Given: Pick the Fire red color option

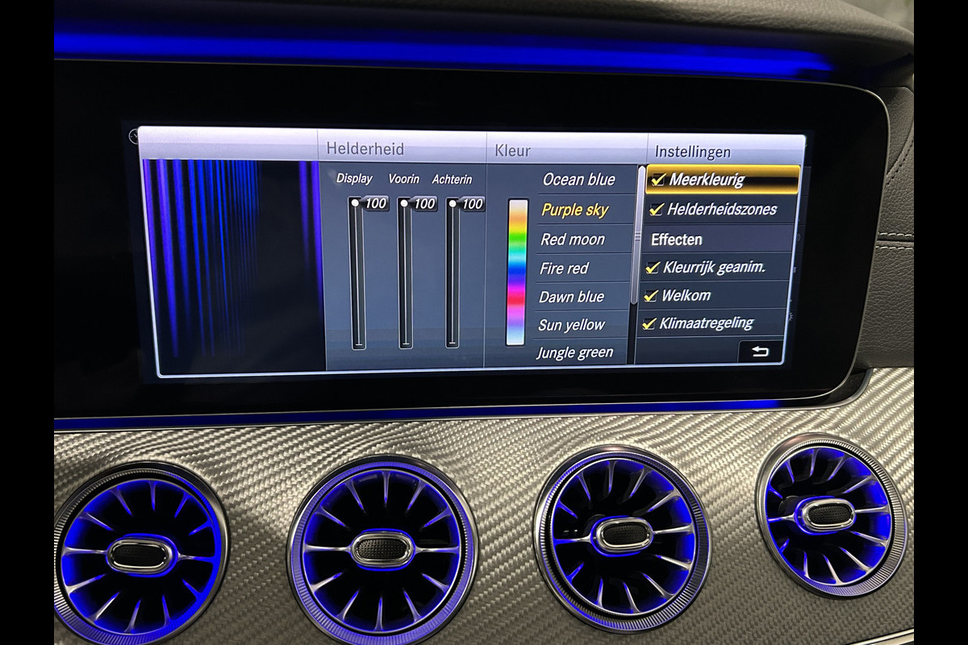Looking at the screenshot, I should 565,268.
